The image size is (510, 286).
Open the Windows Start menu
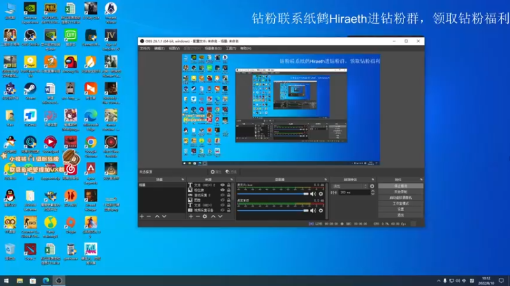pos(6,281)
